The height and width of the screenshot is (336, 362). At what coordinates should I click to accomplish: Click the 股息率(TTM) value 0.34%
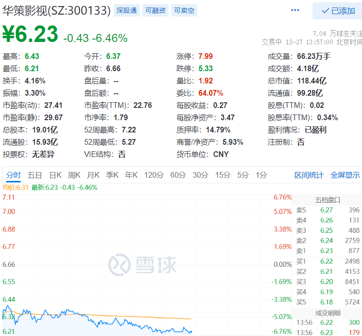327,118
